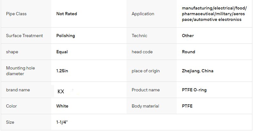The width and height of the screenshot is (253, 131).
Task: Click the place of origin label
Action: [146, 71]
